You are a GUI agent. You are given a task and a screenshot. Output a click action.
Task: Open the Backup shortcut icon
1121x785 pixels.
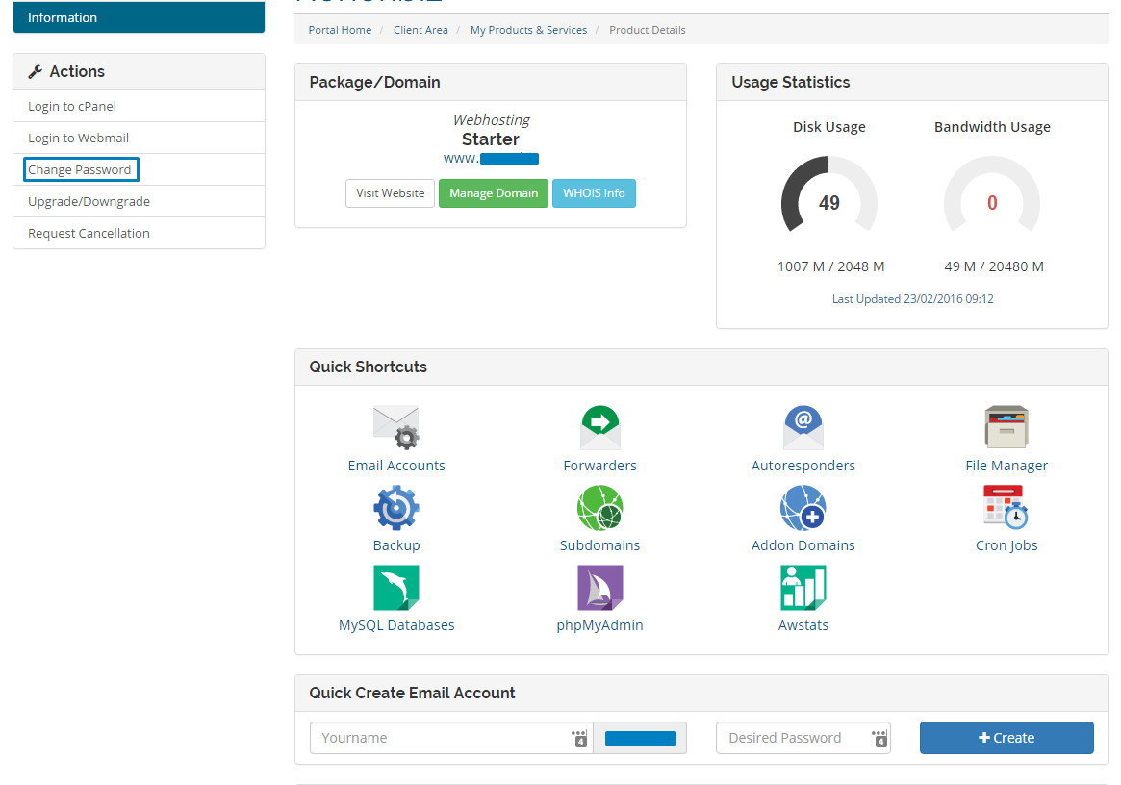[x=396, y=508]
